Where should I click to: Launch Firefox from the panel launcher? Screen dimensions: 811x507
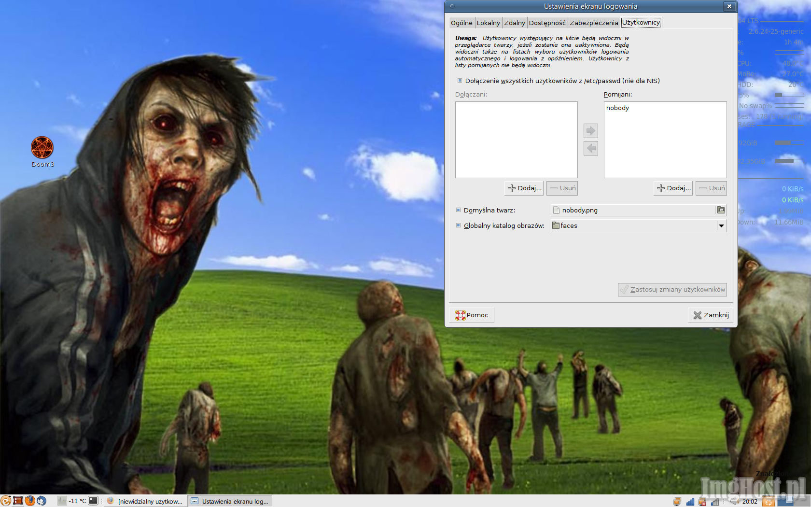coord(30,501)
